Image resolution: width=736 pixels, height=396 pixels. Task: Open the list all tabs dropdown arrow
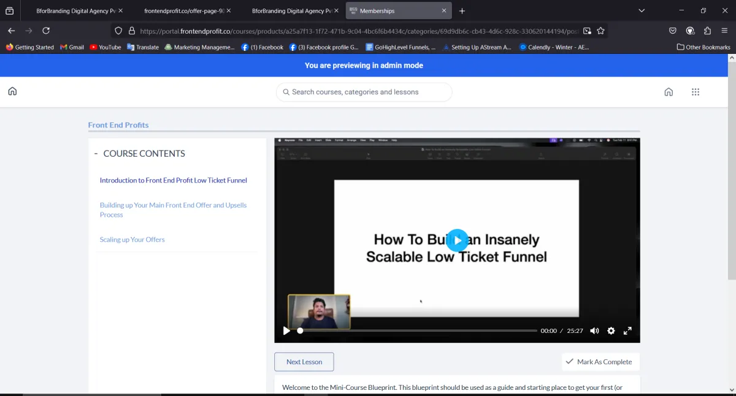[x=642, y=10]
